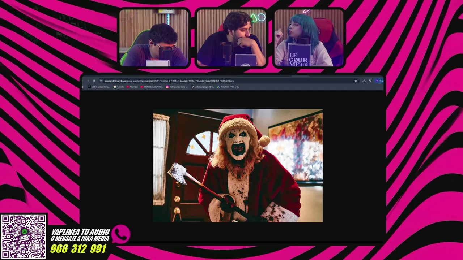Open the browser downloads icon
The width and height of the screenshot is (463, 260).
pos(364,81)
